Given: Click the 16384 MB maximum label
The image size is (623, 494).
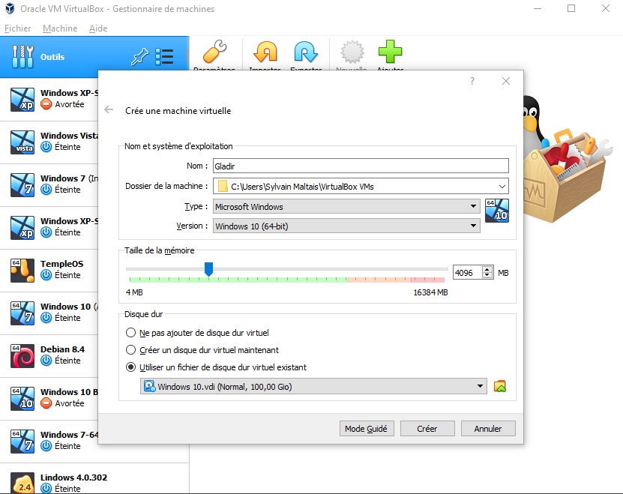Looking at the screenshot, I should coord(430,292).
